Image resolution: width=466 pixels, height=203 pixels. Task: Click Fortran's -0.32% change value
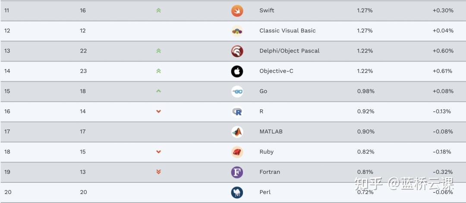443,172
